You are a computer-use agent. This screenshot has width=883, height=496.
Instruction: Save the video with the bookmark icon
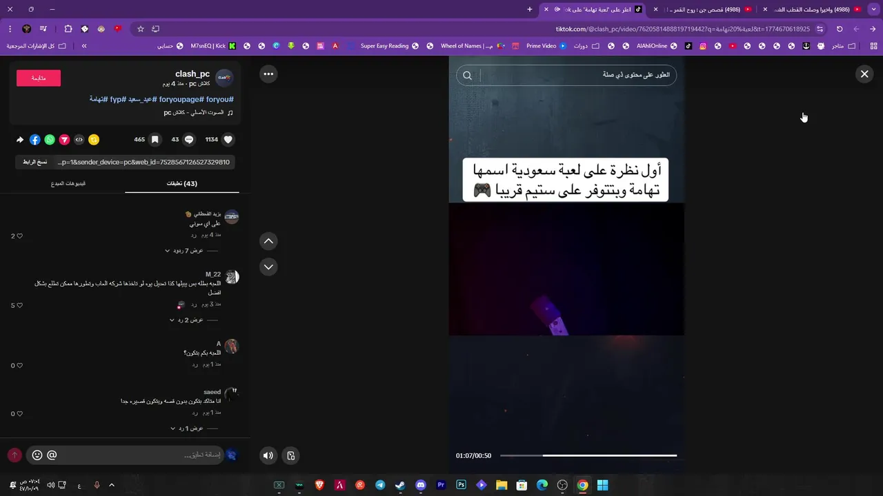[x=155, y=139]
